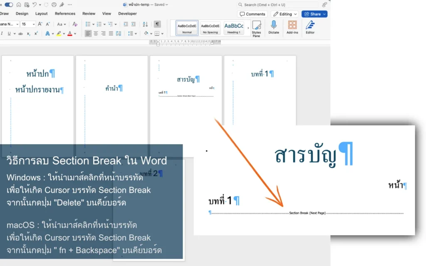Open the Developer tab
426x266 pixels.
click(127, 14)
